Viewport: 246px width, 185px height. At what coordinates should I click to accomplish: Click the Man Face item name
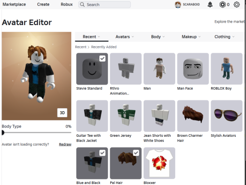point(185,89)
